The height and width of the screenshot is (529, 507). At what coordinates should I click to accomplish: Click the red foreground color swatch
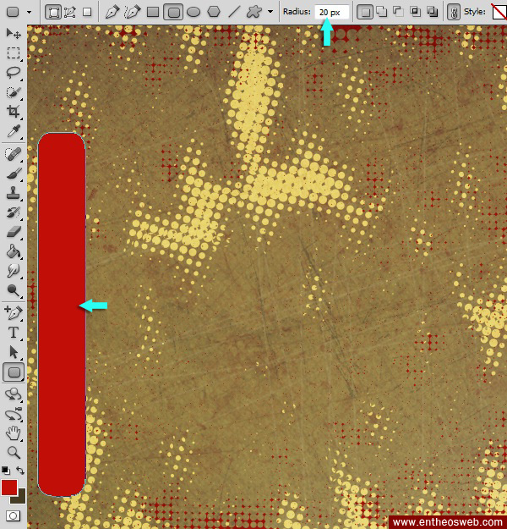(9, 488)
